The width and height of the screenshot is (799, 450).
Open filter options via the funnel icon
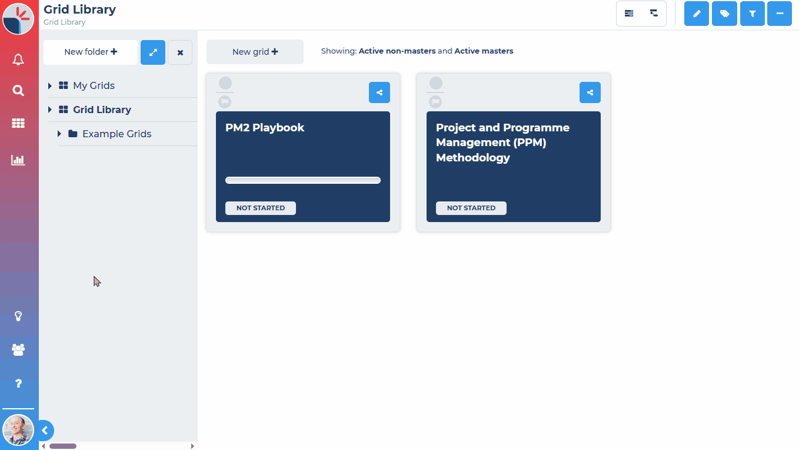pyautogui.click(x=752, y=13)
